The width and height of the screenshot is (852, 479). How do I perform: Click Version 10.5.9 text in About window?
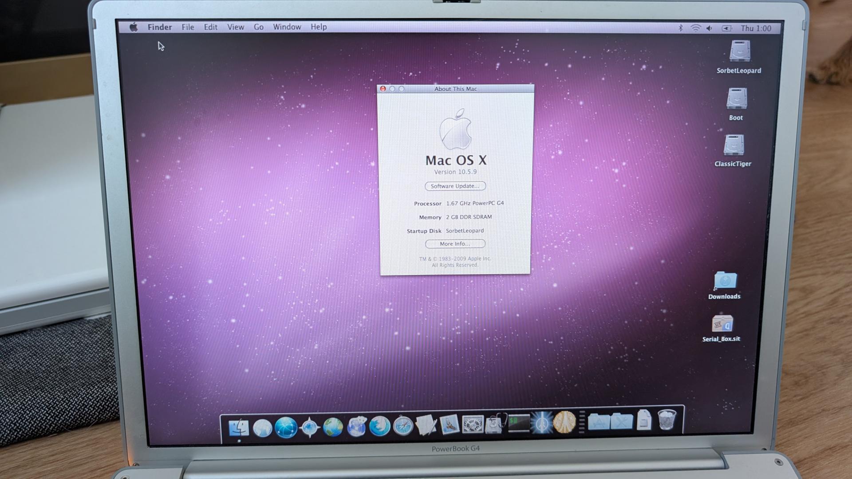click(x=455, y=172)
